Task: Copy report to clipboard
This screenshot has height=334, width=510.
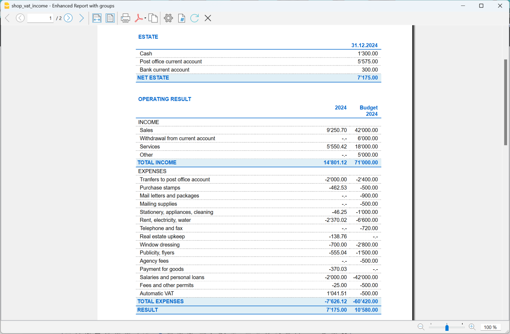Action: tap(153, 18)
